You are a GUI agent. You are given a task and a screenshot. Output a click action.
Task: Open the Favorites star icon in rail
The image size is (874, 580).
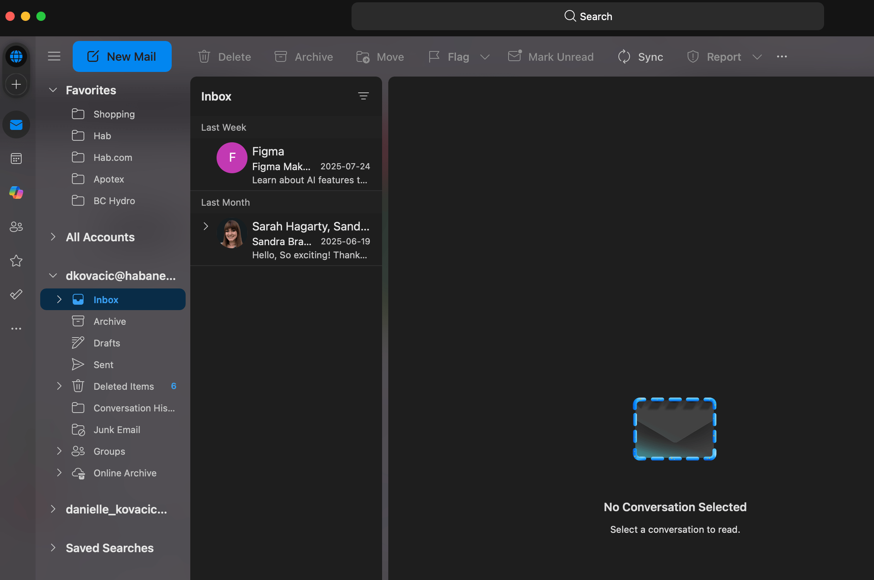[16, 261]
